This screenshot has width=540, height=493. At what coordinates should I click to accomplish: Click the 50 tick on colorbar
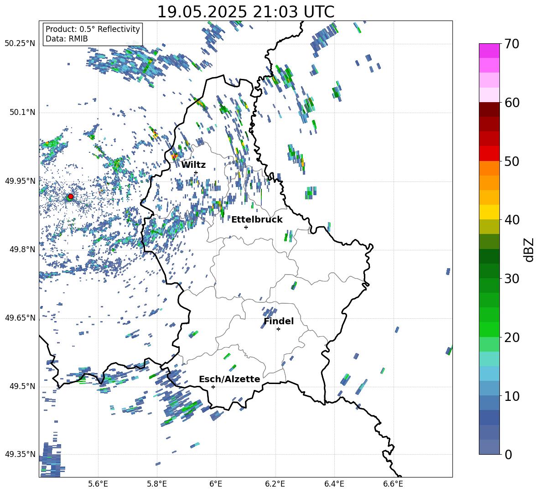[512, 161]
